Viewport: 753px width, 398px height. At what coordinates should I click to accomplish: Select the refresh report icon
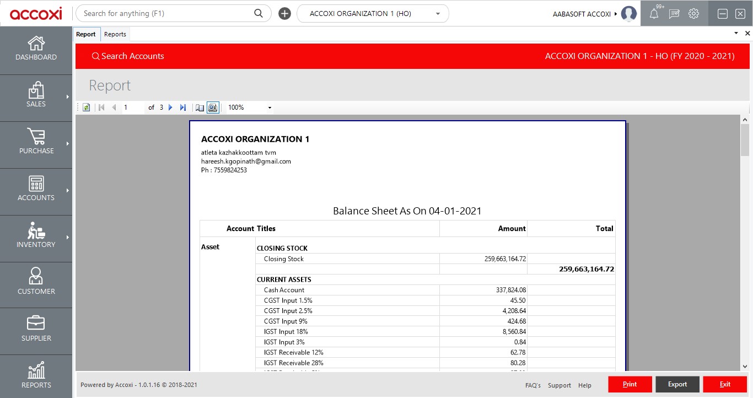tap(86, 107)
